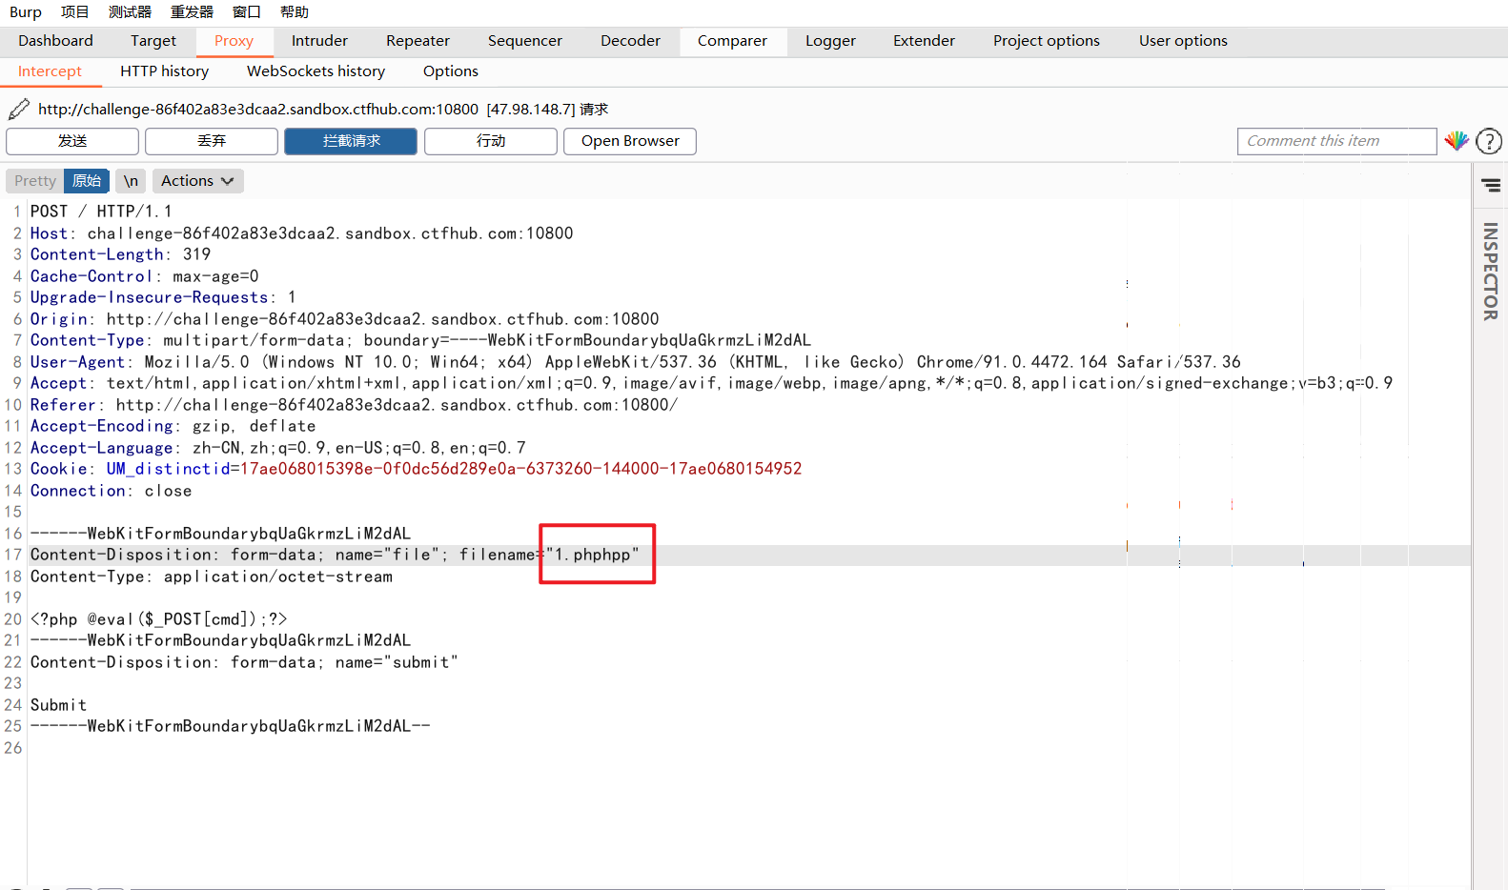Switch to the Extender tab

tap(925, 41)
